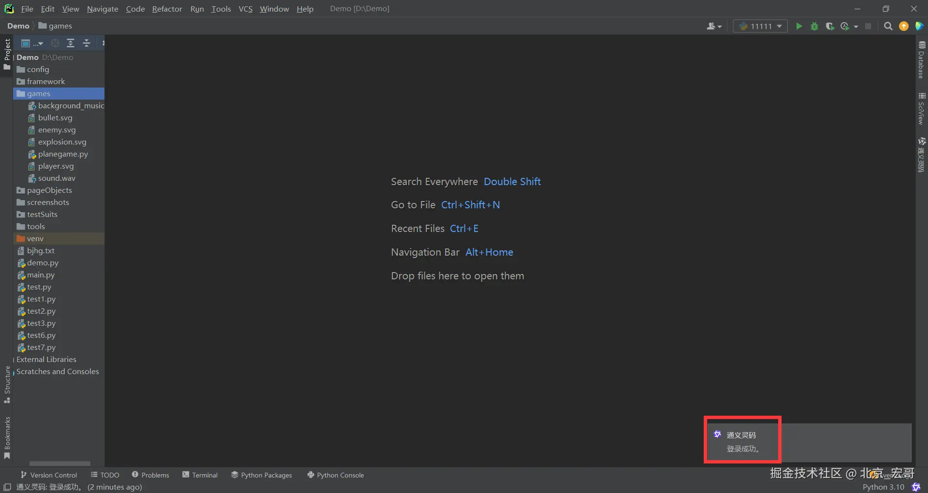
Task: Select enemy.svg file
Action: click(58, 130)
